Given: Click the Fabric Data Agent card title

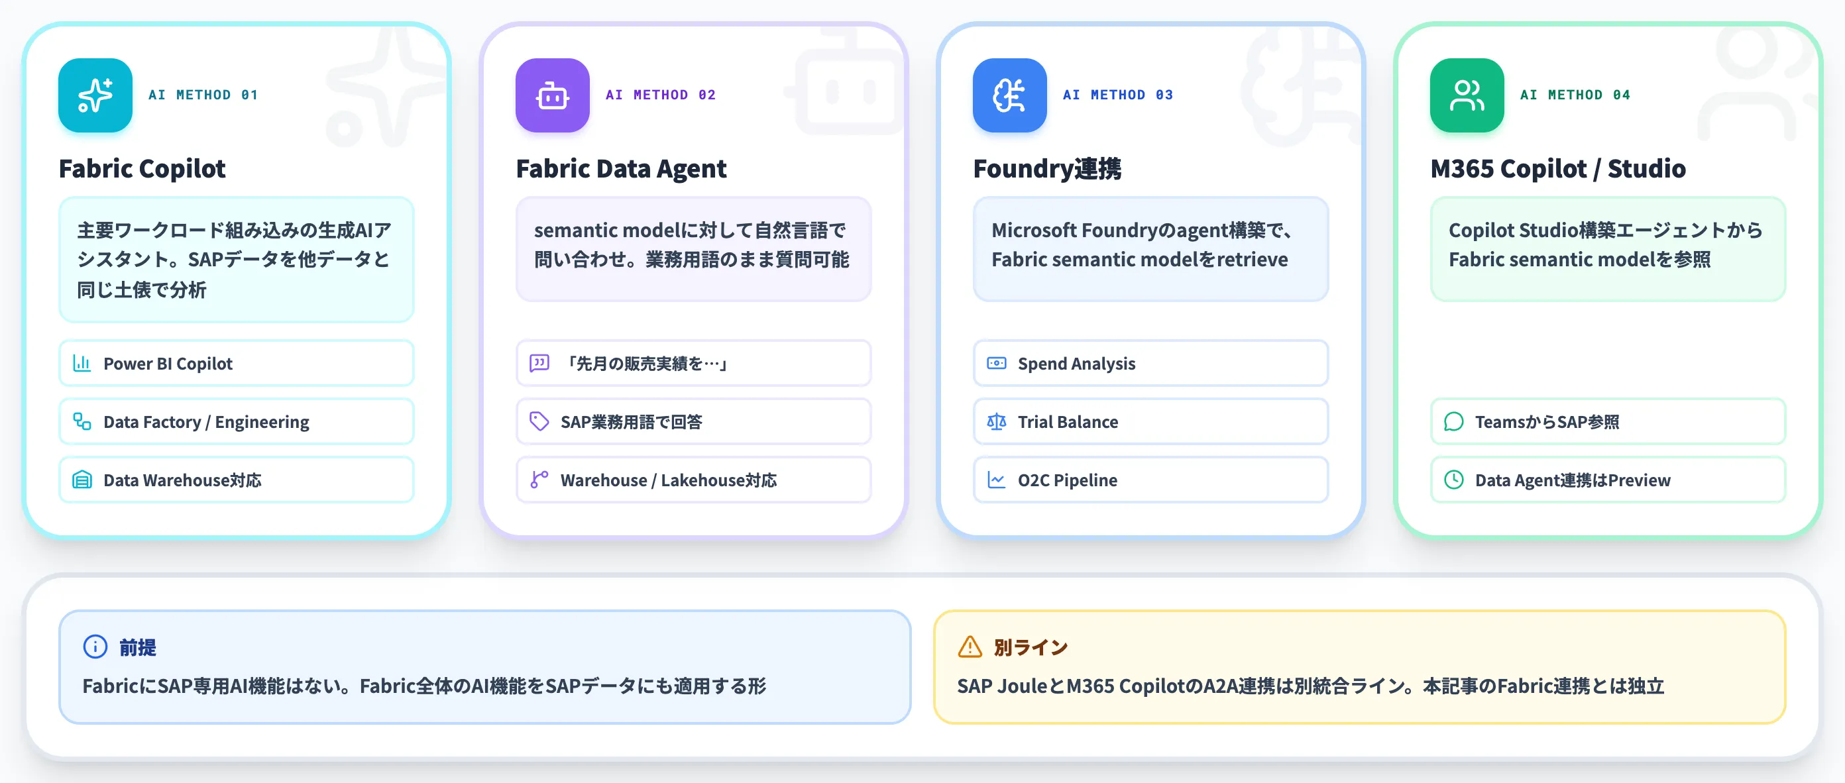Looking at the screenshot, I should point(621,169).
